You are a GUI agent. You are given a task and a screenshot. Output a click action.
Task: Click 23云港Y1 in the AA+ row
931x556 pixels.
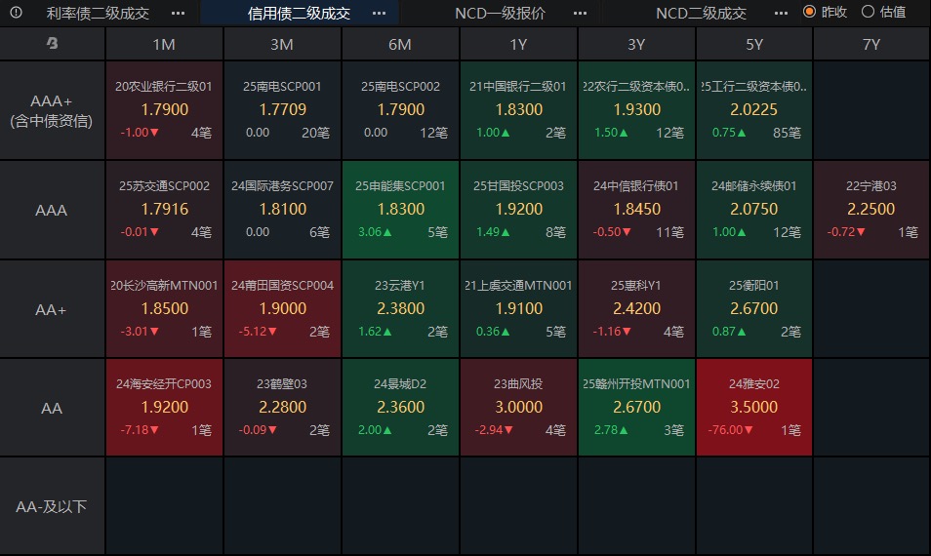point(399,286)
